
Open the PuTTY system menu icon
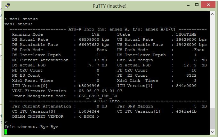7,6
